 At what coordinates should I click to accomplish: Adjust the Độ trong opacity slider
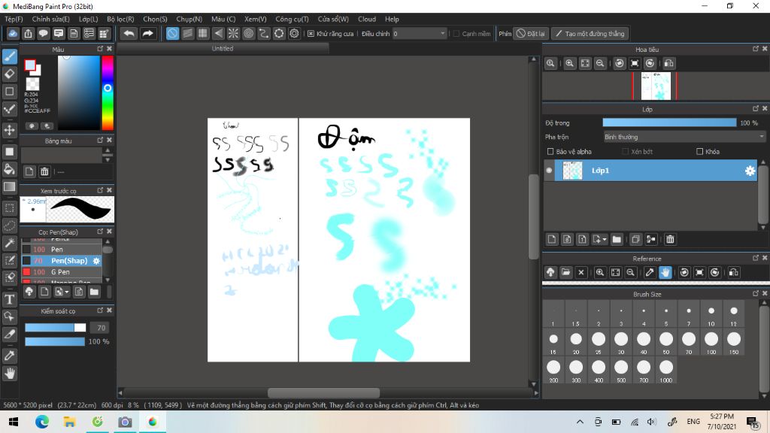[669, 123]
